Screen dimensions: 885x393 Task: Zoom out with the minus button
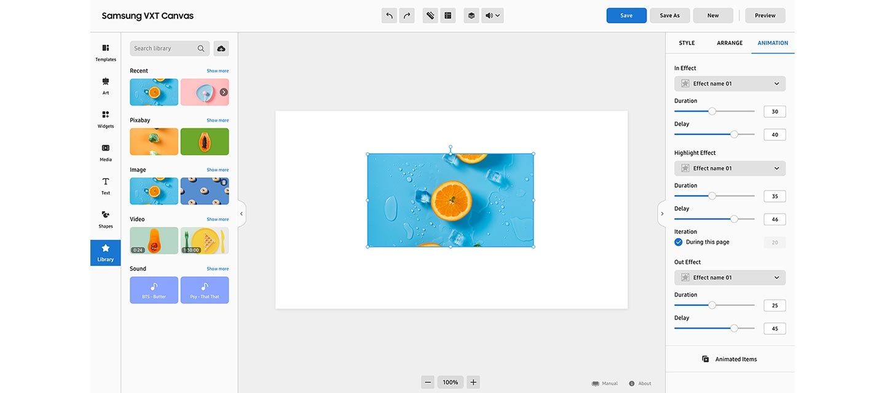click(x=428, y=382)
